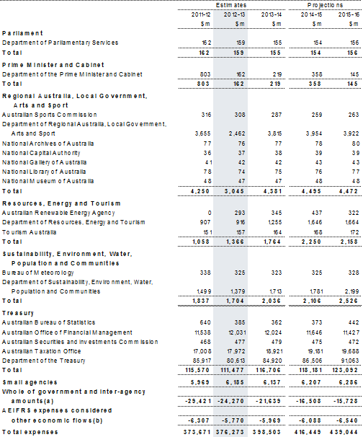Click the National Museum of Australia label
Screen dimensions: 363x437
click(48, 181)
